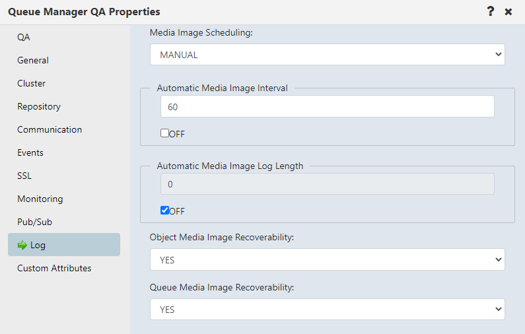Open help with the question mark icon

[490, 11]
